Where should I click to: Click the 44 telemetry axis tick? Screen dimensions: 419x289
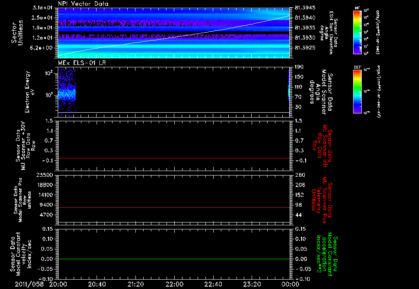(x=299, y=215)
